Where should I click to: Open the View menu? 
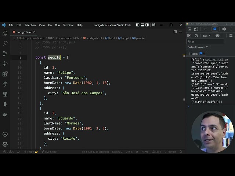coord(42,25)
